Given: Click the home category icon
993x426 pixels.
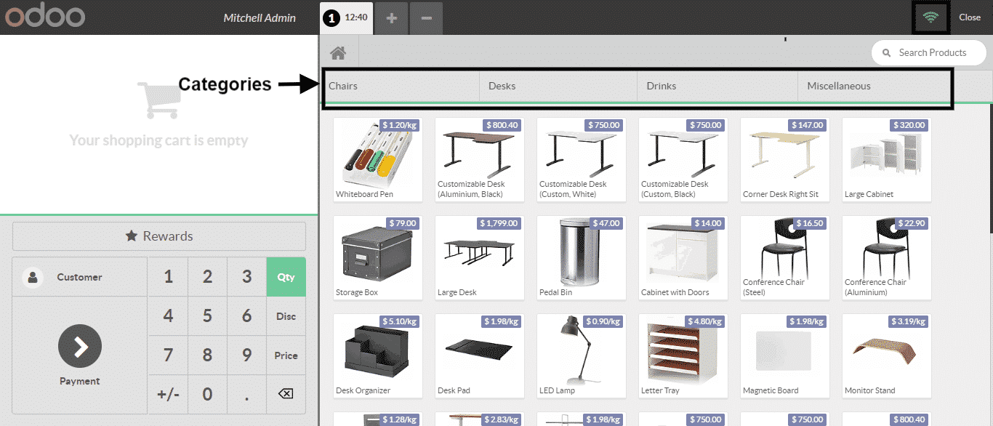Looking at the screenshot, I should (338, 53).
